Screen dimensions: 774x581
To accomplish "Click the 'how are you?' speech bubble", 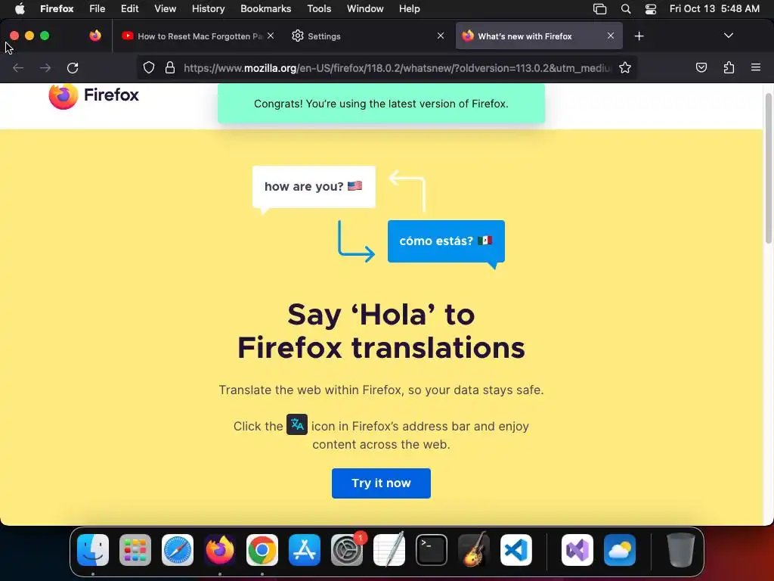I will pos(314,187).
